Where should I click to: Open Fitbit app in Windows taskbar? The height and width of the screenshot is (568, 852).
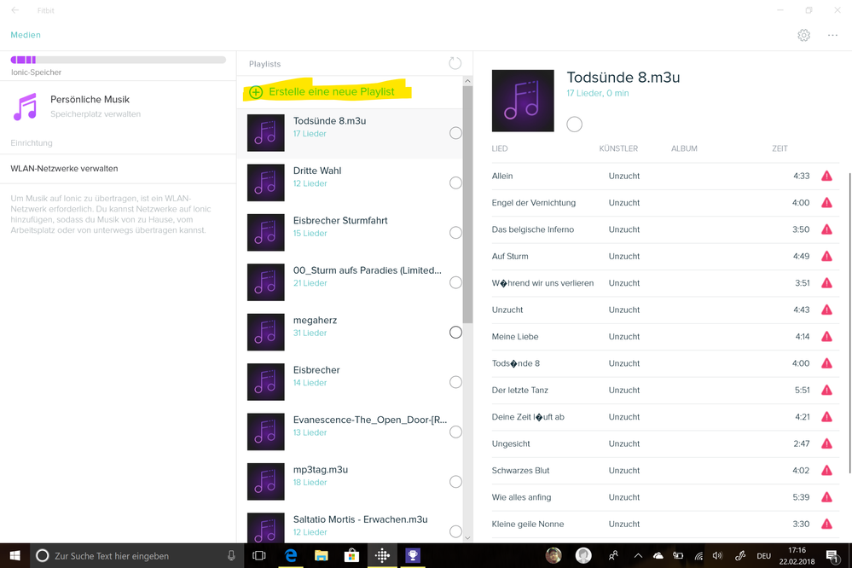point(382,555)
